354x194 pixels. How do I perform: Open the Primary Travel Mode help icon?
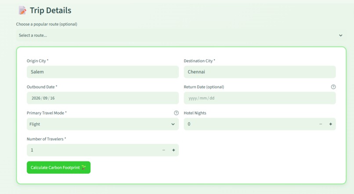tap(176, 113)
